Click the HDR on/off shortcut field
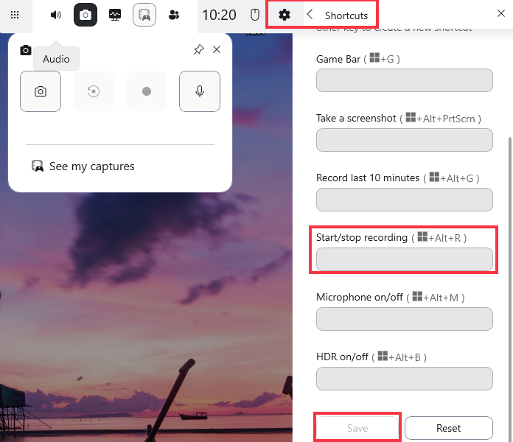The image size is (513, 442). point(405,379)
